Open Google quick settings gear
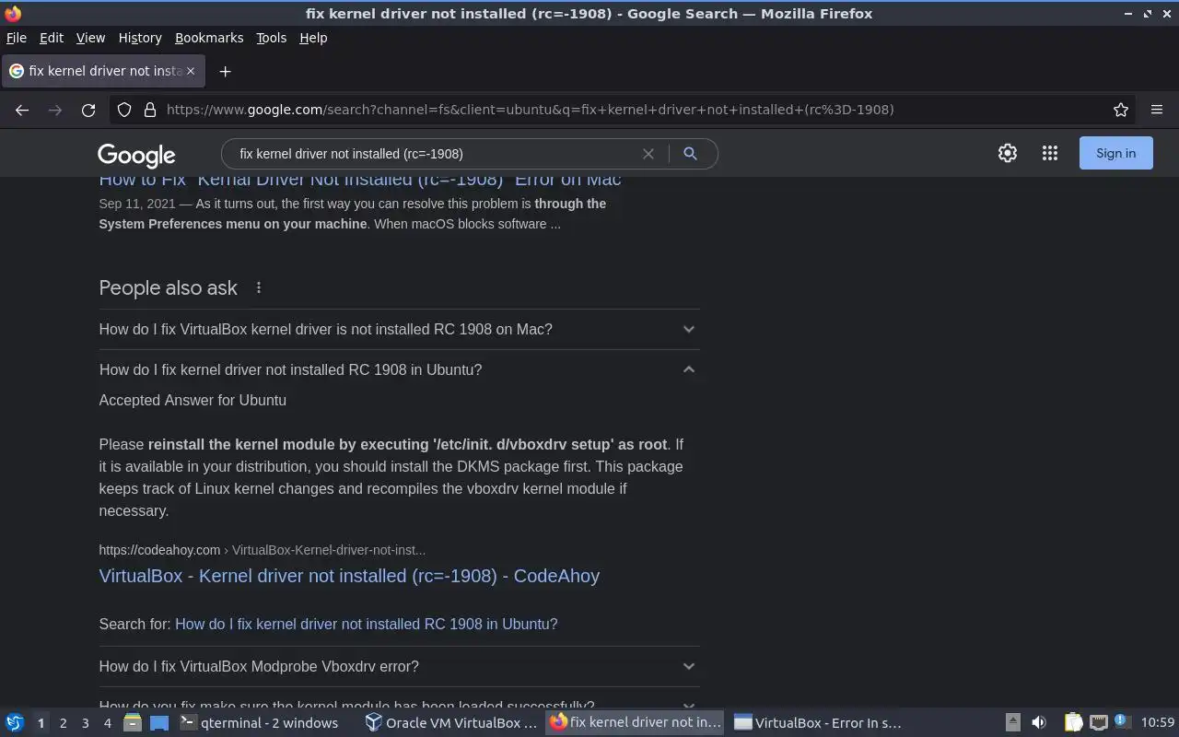Screen dimensions: 1179x737 point(1008,154)
